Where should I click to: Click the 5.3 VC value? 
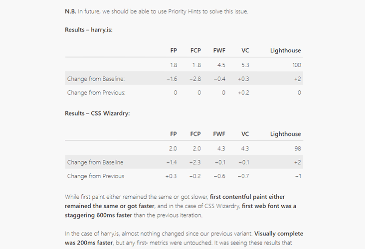pos(245,65)
